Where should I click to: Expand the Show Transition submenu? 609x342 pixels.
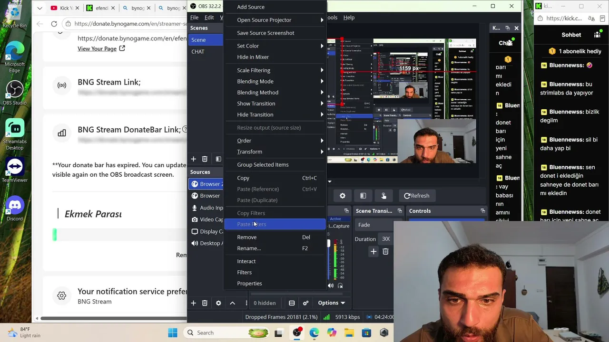click(275, 104)
